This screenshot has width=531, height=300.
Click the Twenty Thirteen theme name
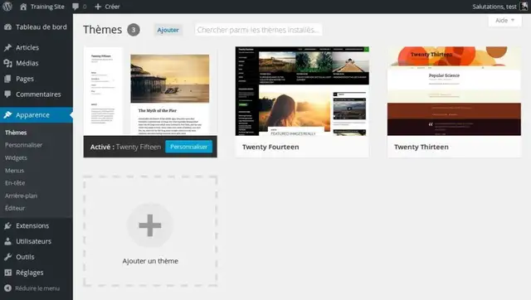tap(421, 147)
